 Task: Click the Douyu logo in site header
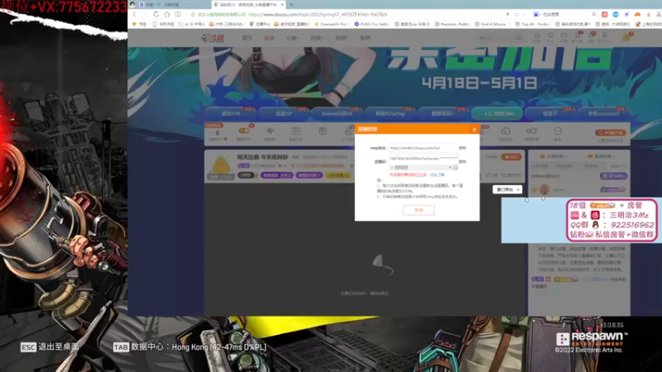[x=213, y=38]
